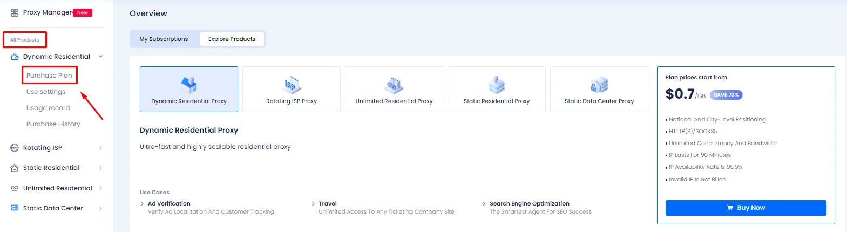Expand the Unlimited Residential submenu arrow
Screen dimensions: 847x232
coord(100,188)
